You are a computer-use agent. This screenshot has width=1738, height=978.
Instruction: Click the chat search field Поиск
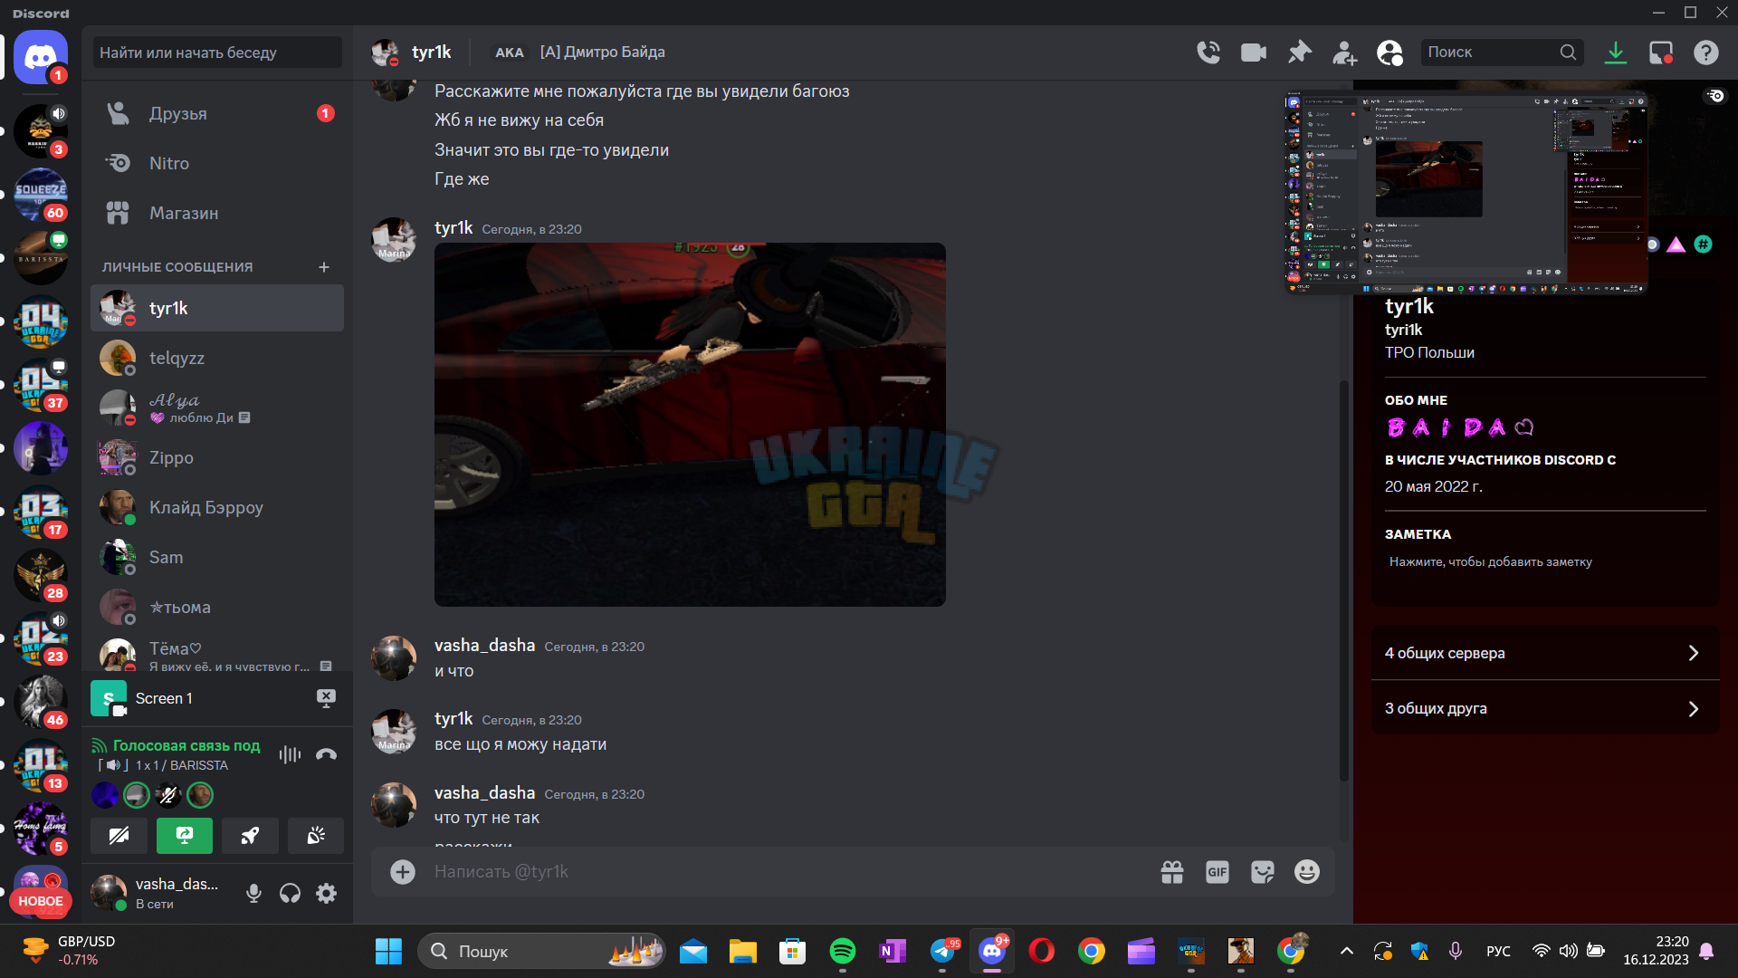(x=1500, y=53)
